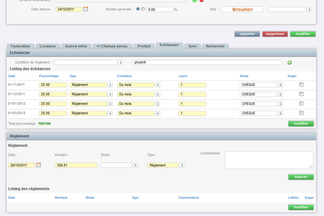This screenshot has width=324, height=216.
Task: Click the red supprimer button
Action: [x=275, y=34]
